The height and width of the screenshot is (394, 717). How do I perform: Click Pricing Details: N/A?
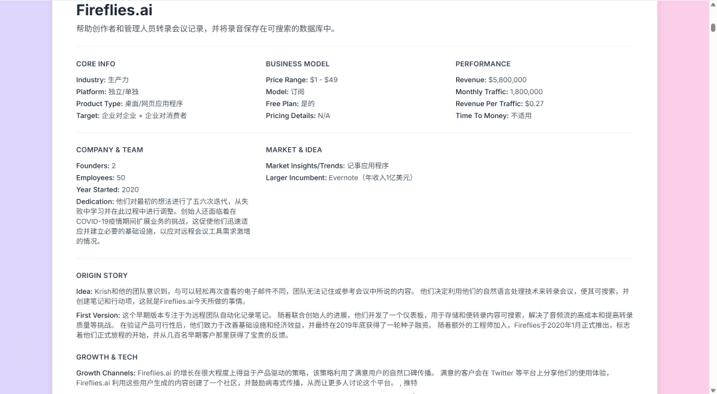click(x=297, y=115)
